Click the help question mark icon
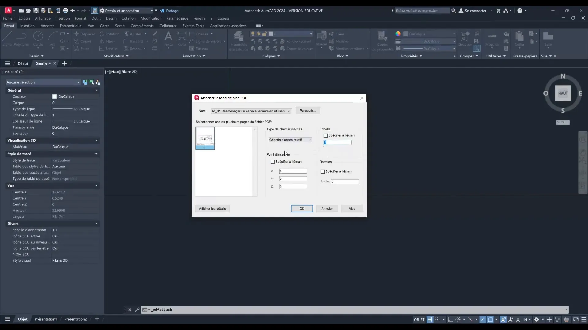The height and width of the screenshot is (330, 588). [x=520, y=11]
